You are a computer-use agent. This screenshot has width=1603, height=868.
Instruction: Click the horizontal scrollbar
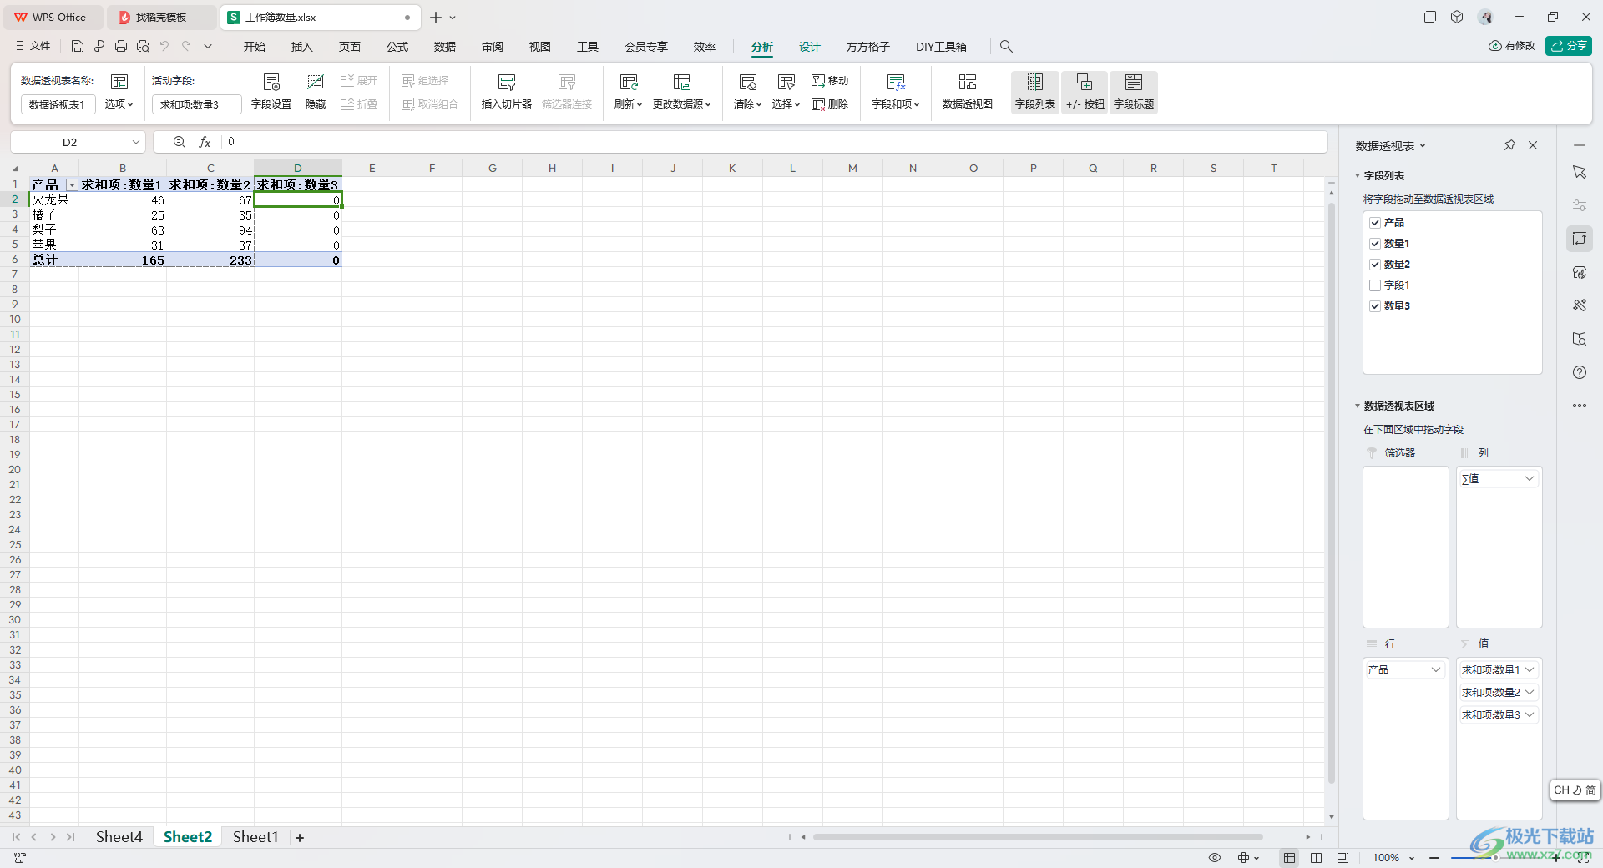[1038, 837]
